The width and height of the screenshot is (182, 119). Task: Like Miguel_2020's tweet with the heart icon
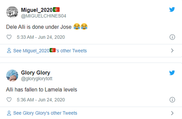click(x=9, y=37)
